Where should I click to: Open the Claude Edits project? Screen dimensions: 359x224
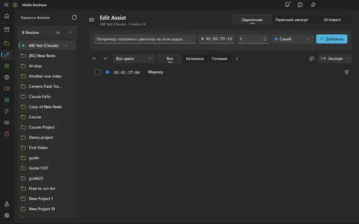click(x=47, y=96)
